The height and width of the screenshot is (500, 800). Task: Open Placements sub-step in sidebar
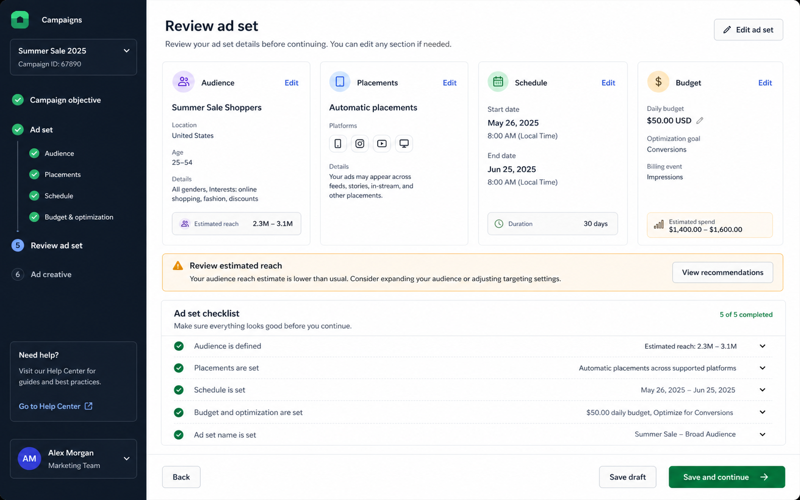63,174
